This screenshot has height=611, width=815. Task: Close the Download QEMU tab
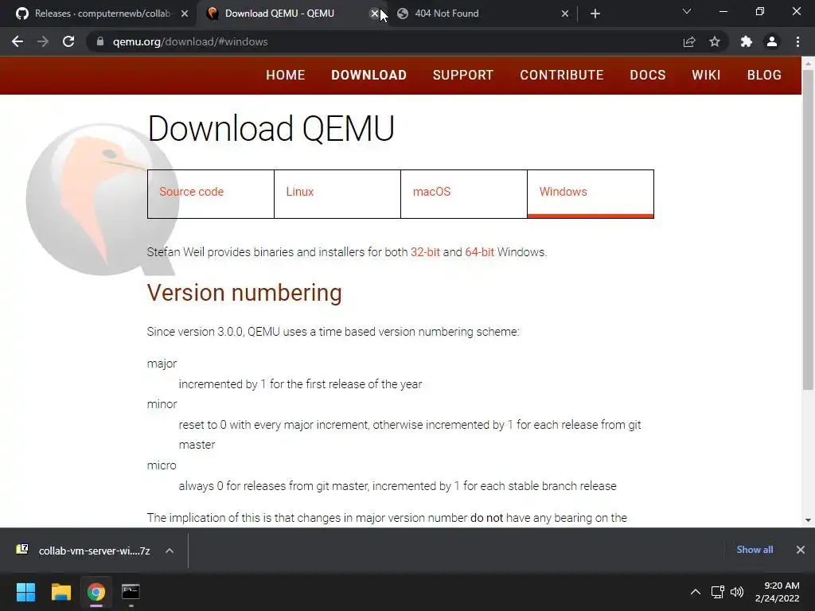click(x=375, y=14)
